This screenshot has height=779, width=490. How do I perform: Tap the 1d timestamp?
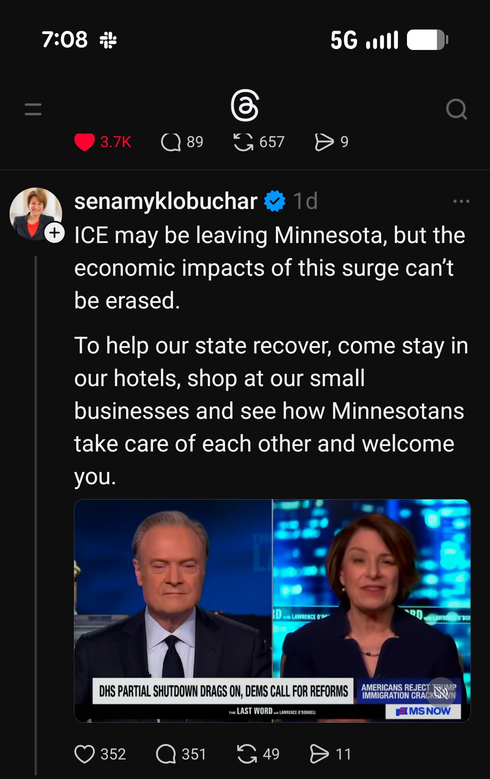click(x=305, y=201)
